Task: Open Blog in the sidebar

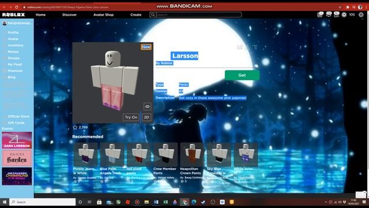Action: coord(12,77)
